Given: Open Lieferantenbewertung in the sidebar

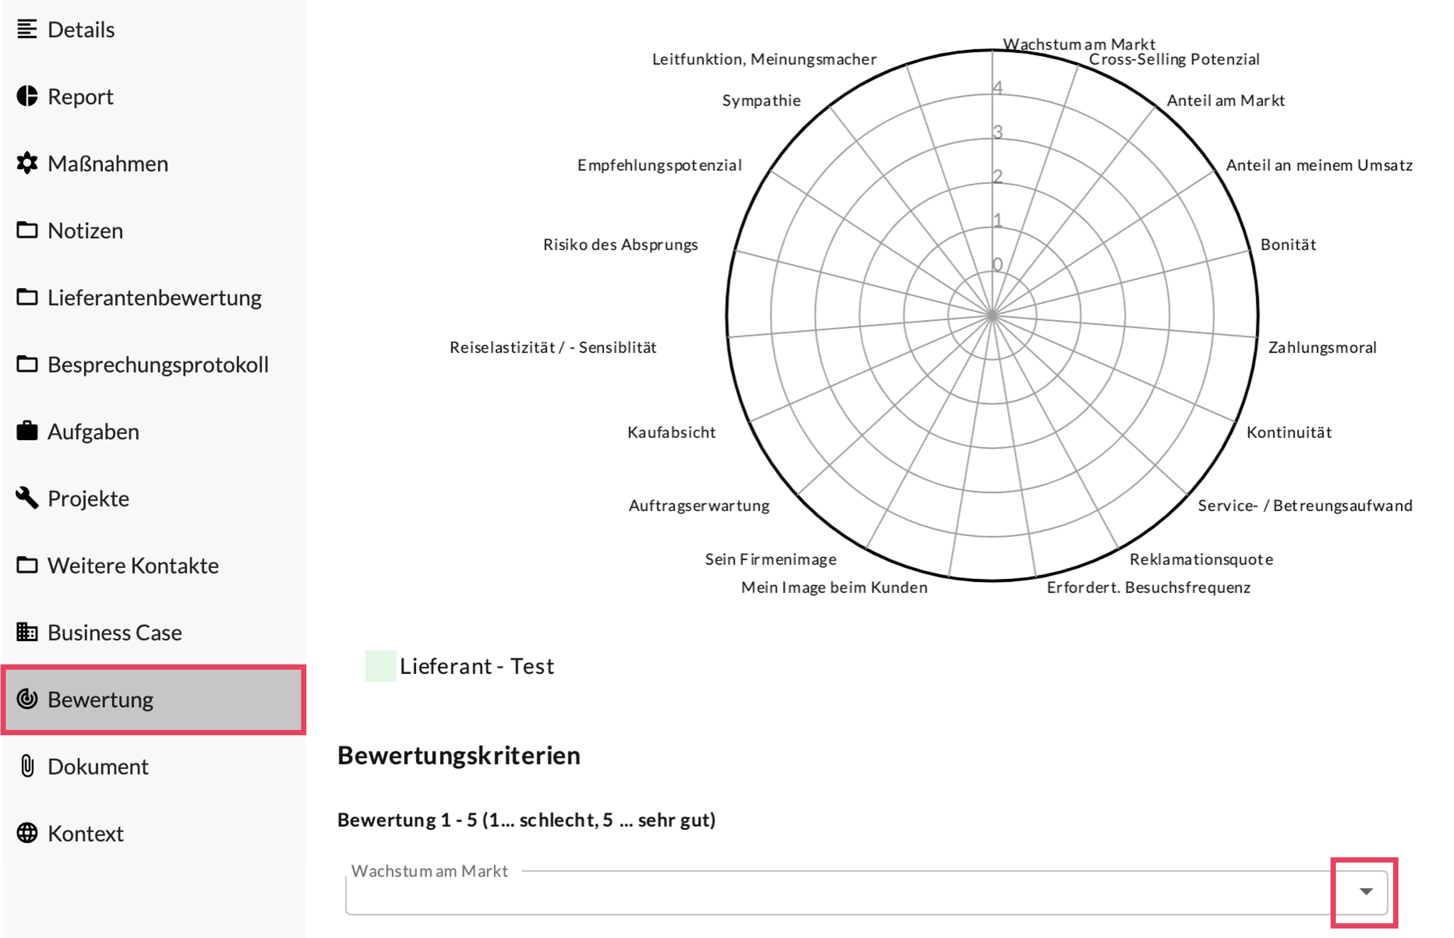Looking at the screenshot, I should point(154,298).
